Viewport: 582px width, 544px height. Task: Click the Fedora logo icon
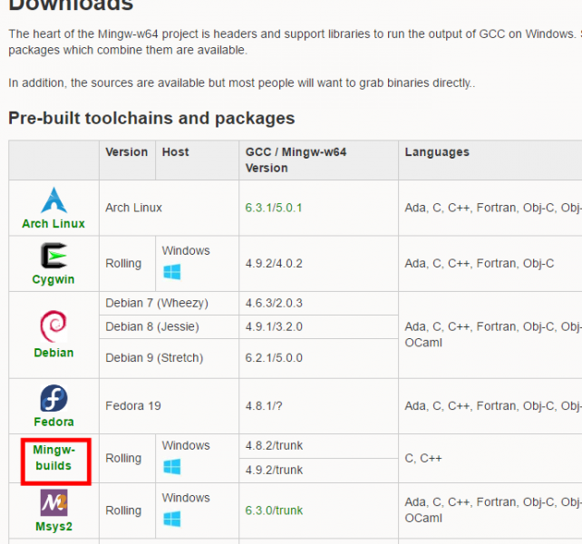click(53, 398)
